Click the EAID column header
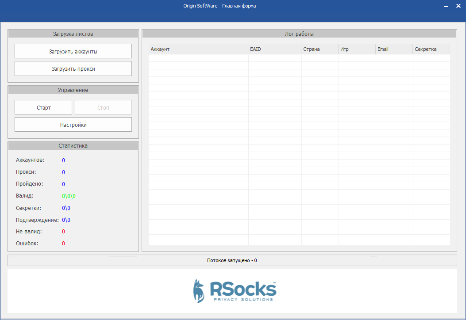The height and width of the screenshot is (320, 466). pyautogui.click(x=274, y=49)
